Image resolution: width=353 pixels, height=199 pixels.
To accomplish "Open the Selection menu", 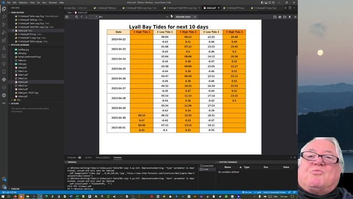I will coord(23,2).
